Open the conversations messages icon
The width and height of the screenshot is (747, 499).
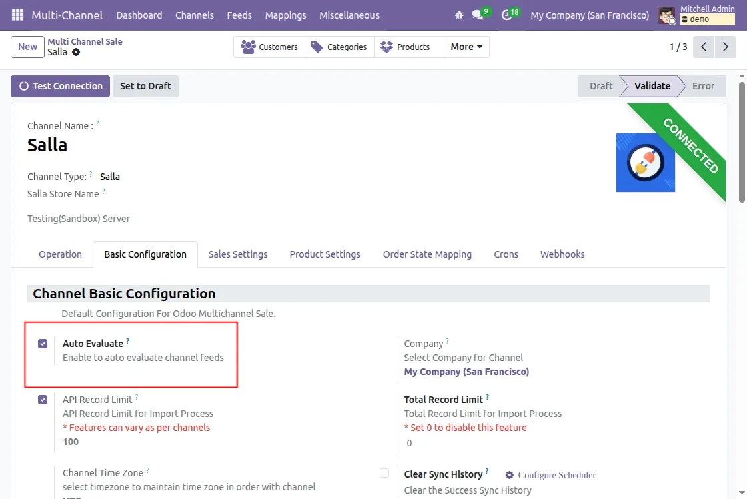[x=478, y=15]
